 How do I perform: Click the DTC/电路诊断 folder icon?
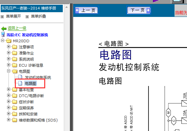click(15, 96)
